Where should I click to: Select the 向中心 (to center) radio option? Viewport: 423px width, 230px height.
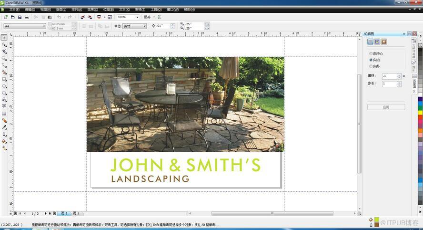tap(371, 53)
